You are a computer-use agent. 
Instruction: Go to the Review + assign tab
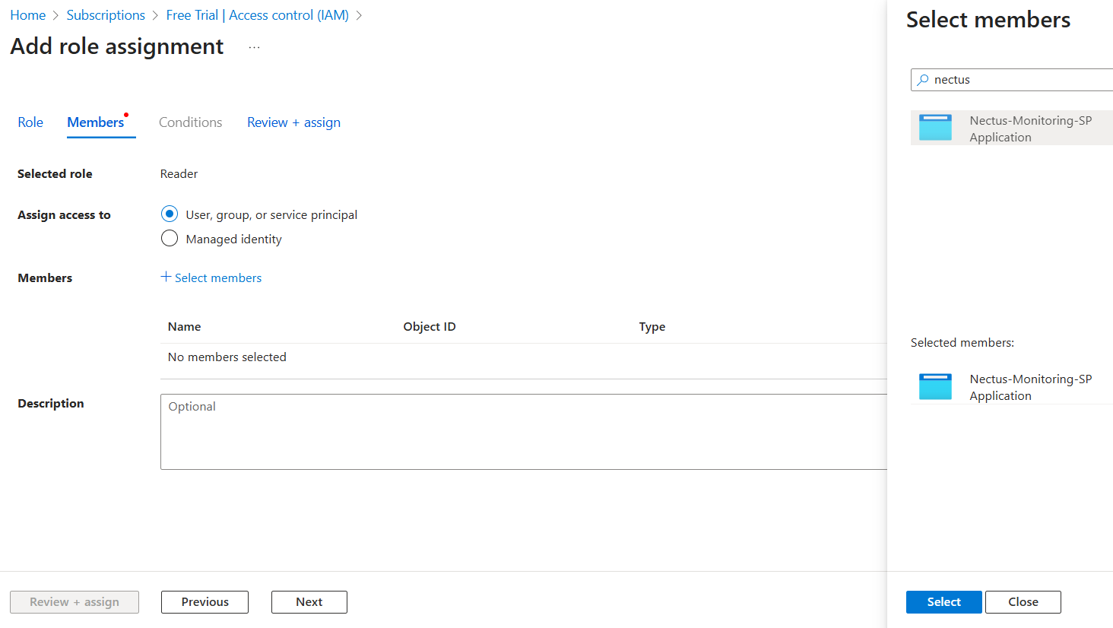click(x=293, y=122)
